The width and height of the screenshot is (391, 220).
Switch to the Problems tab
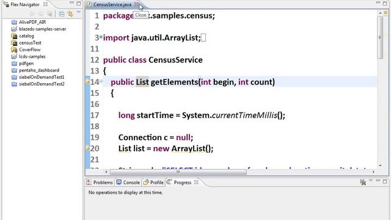100,183
